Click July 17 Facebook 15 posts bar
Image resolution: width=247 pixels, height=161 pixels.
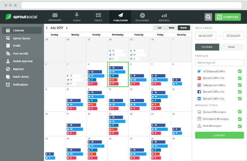(x=73, y=125)
